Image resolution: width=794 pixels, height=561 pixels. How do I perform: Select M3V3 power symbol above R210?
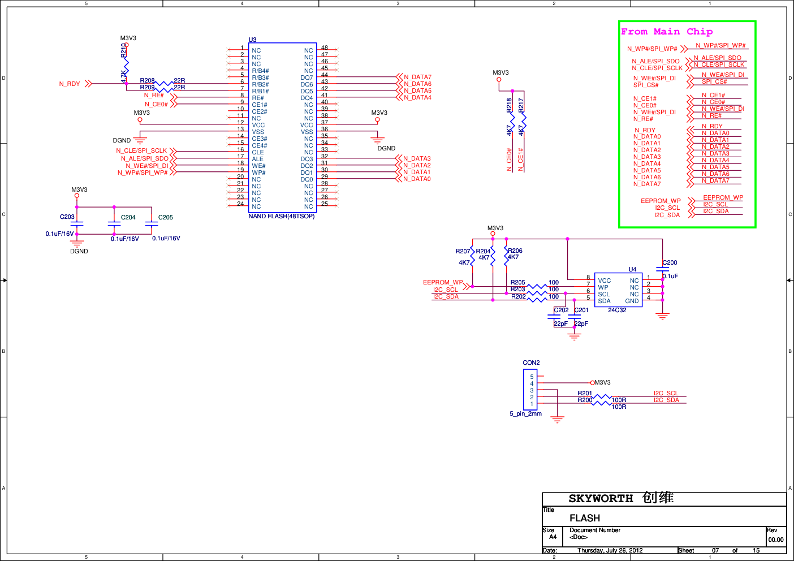tap(126, 44)
